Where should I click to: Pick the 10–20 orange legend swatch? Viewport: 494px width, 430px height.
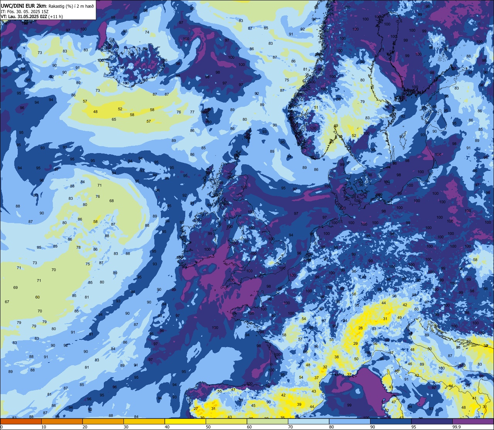pos(62,421)
